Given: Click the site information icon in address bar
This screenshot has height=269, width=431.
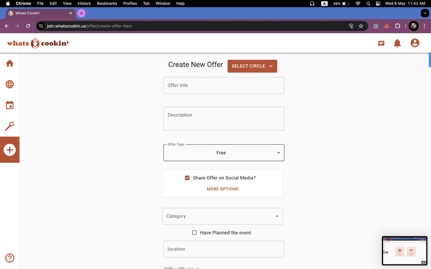Looking at the screenshot, I should click(x=41, y=26).
